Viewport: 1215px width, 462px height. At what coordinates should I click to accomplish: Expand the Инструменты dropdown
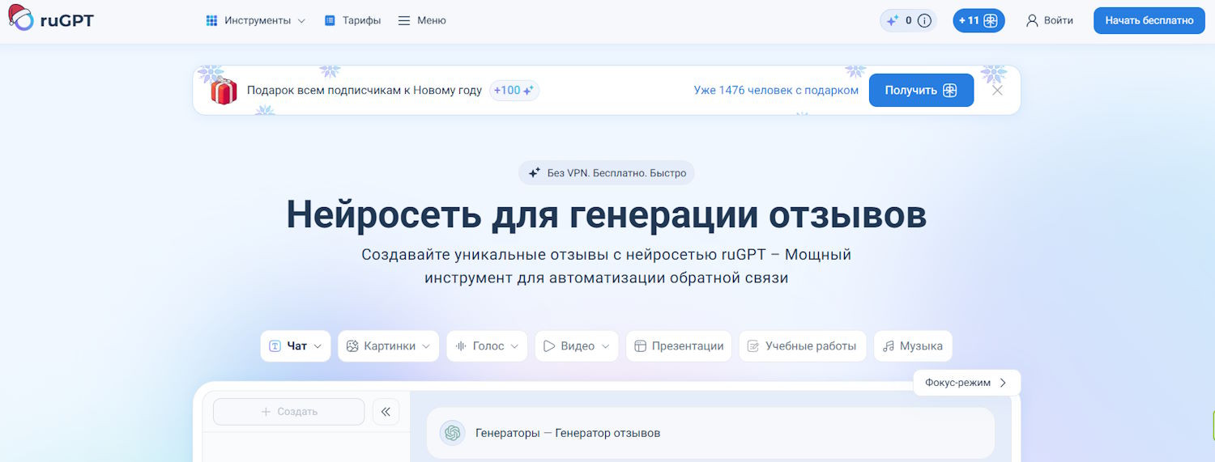click(x=256, y=21)
